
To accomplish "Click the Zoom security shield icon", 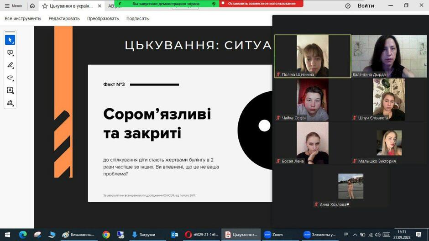I will 214,4.
